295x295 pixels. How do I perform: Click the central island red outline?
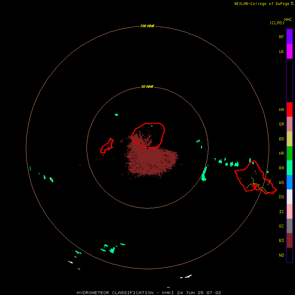pos(148,135)
